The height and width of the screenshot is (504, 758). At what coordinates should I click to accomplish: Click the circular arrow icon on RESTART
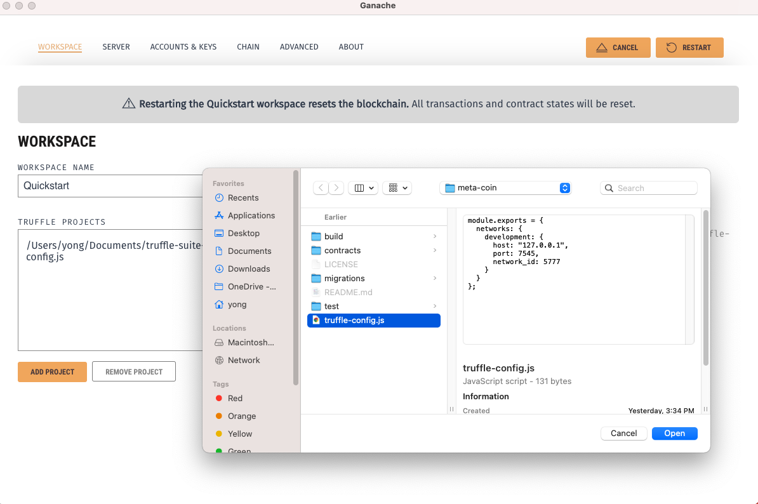point(672,48)
